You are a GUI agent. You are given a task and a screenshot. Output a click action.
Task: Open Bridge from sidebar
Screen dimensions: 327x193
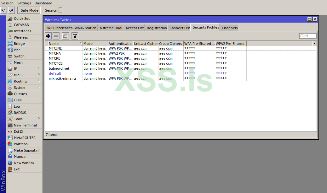pos(24,44)
